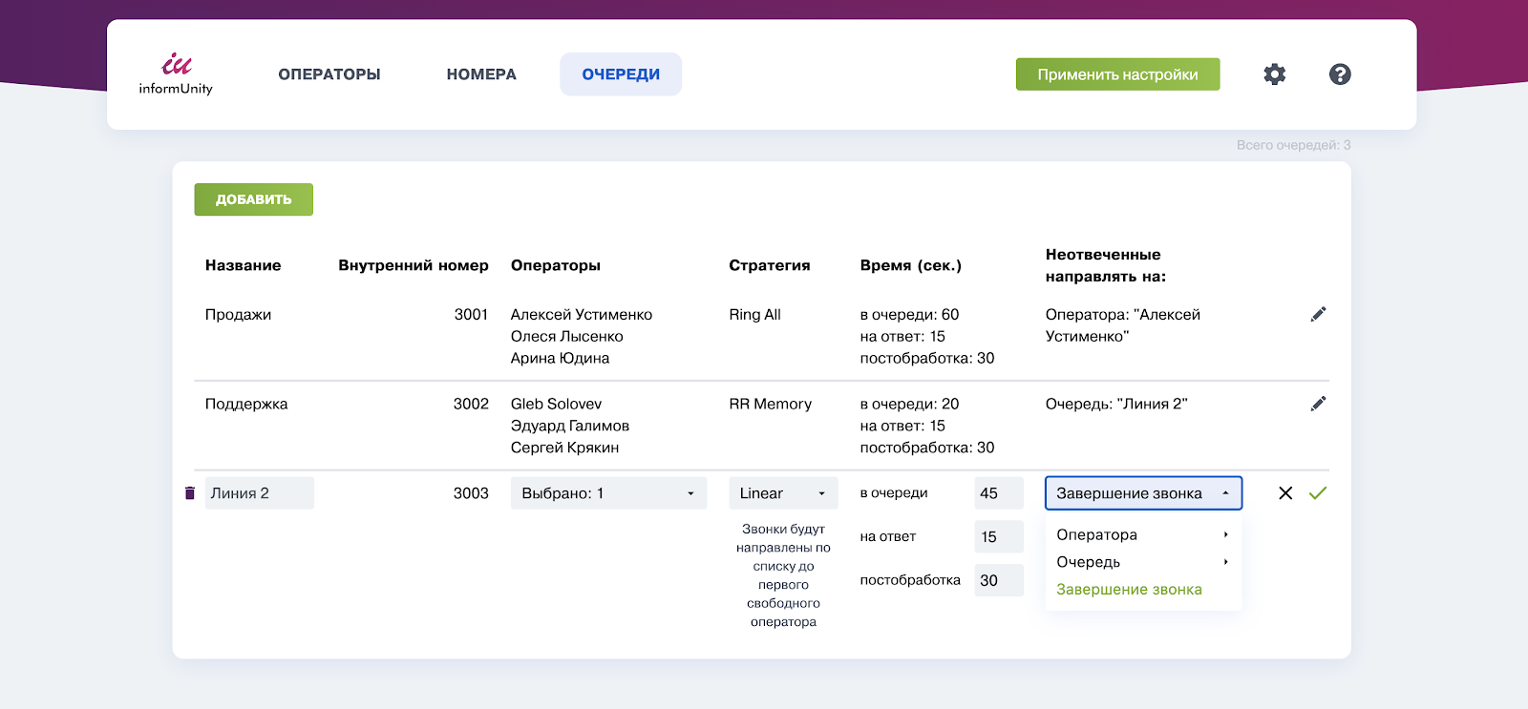Viewport: 1528px width, 709px height.
Task: Click the Внутренний номер column header
Action: (414, 265)
